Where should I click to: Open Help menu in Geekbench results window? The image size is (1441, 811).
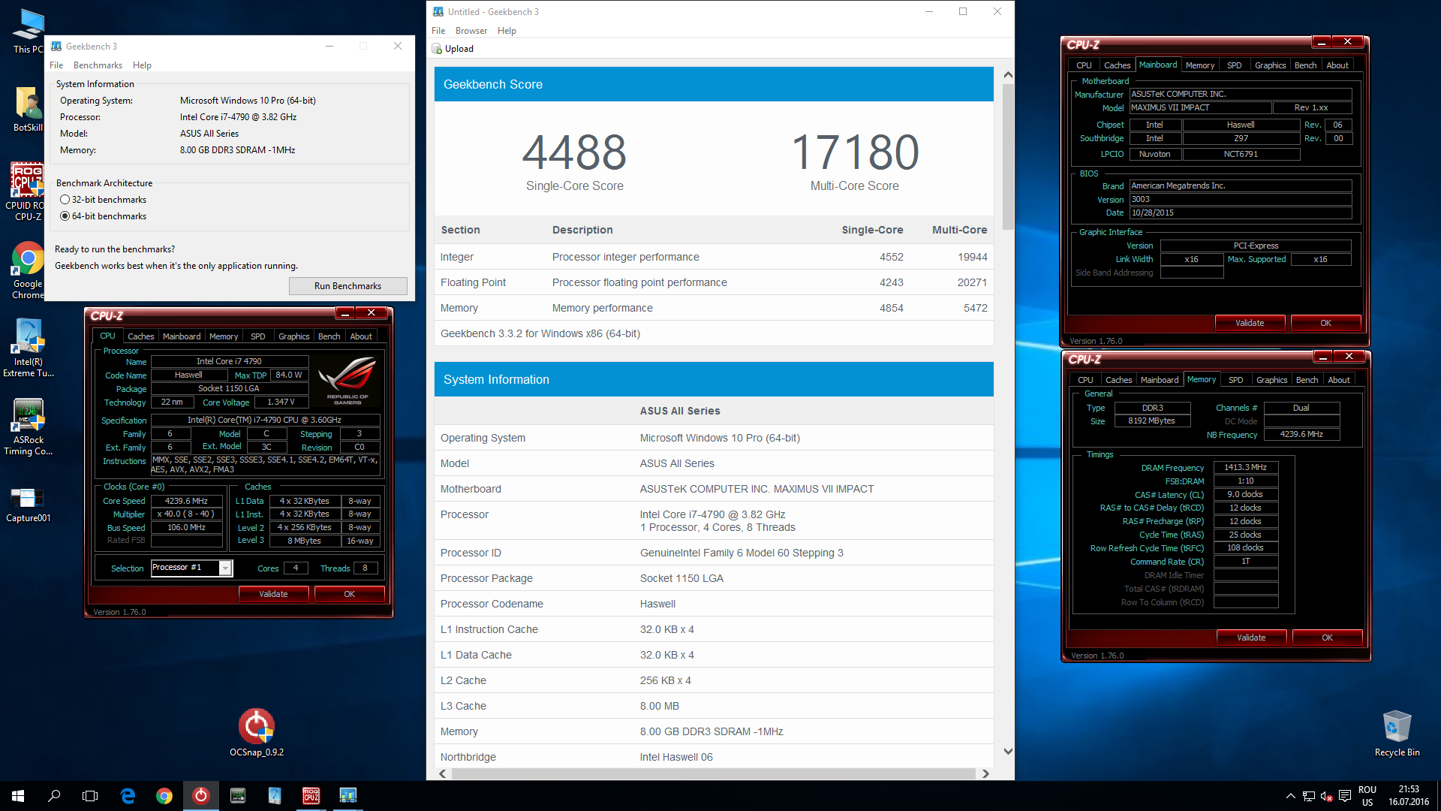pyautogui.click(x=507, y=31)
